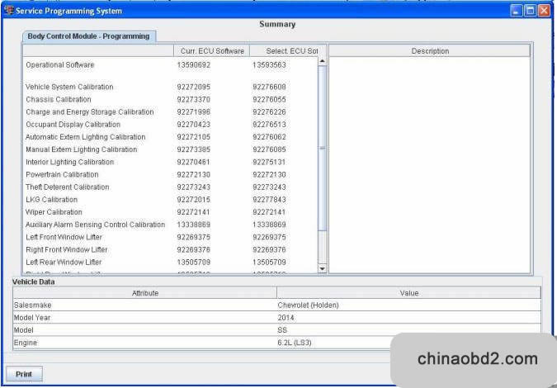Click the Value column header in Vehicle Data
Screen dimensions: 557x388
pyautogui.click(x=408, y=293)
